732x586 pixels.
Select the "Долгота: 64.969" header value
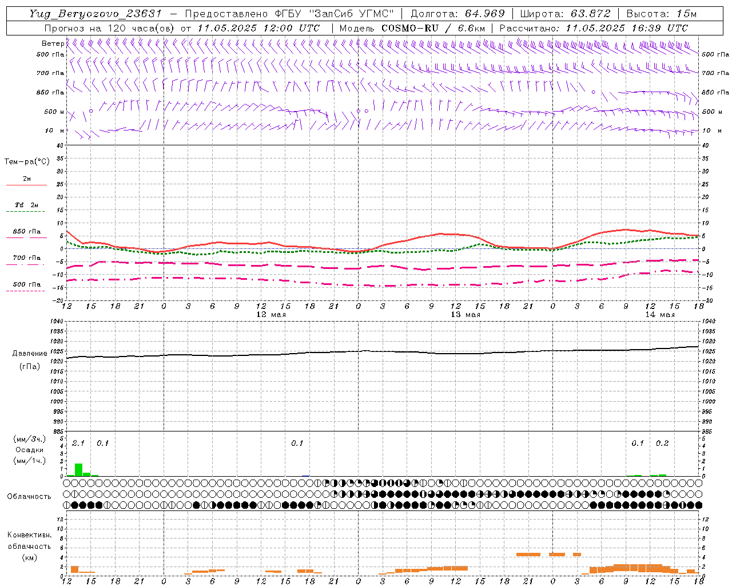458,14
